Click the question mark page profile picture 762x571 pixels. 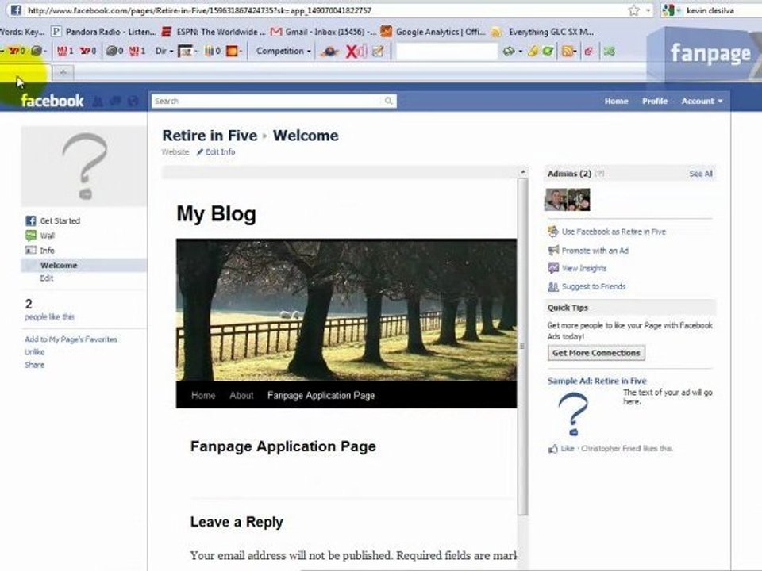tap(84, 167)
